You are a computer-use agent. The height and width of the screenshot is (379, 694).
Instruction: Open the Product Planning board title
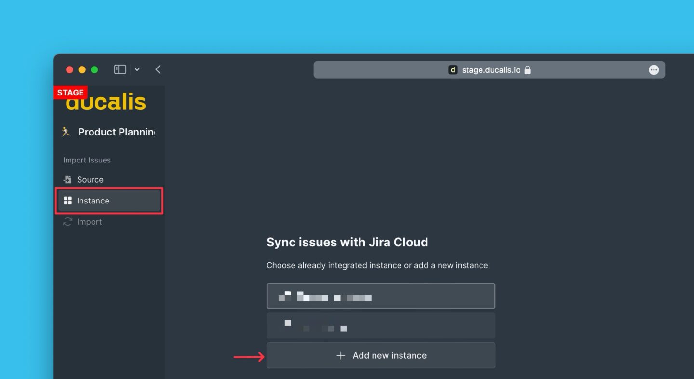tap(117, 132)
